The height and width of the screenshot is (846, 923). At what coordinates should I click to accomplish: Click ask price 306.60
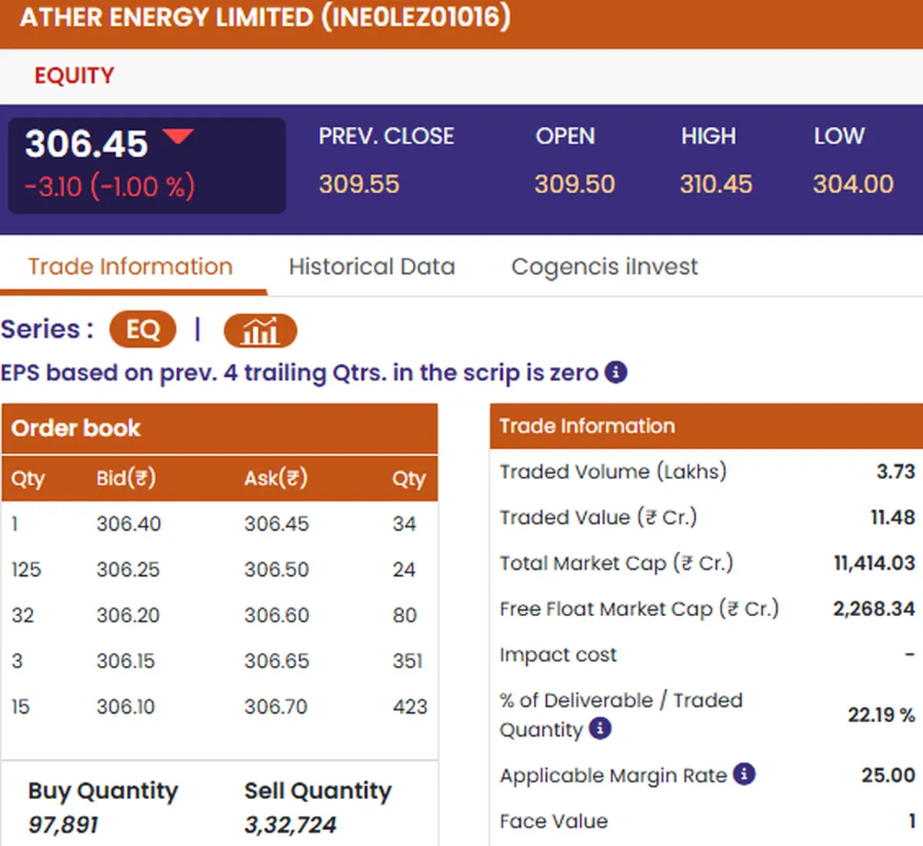click(276, 615)
